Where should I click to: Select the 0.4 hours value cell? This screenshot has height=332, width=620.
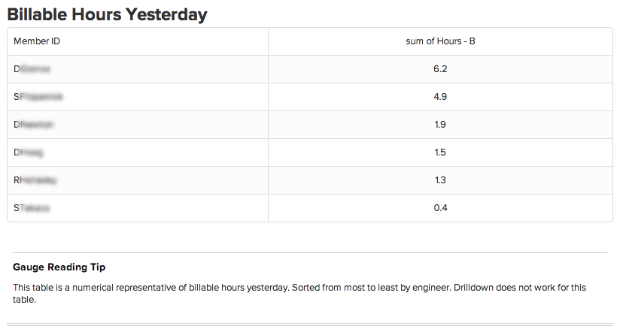pos(440,208)
